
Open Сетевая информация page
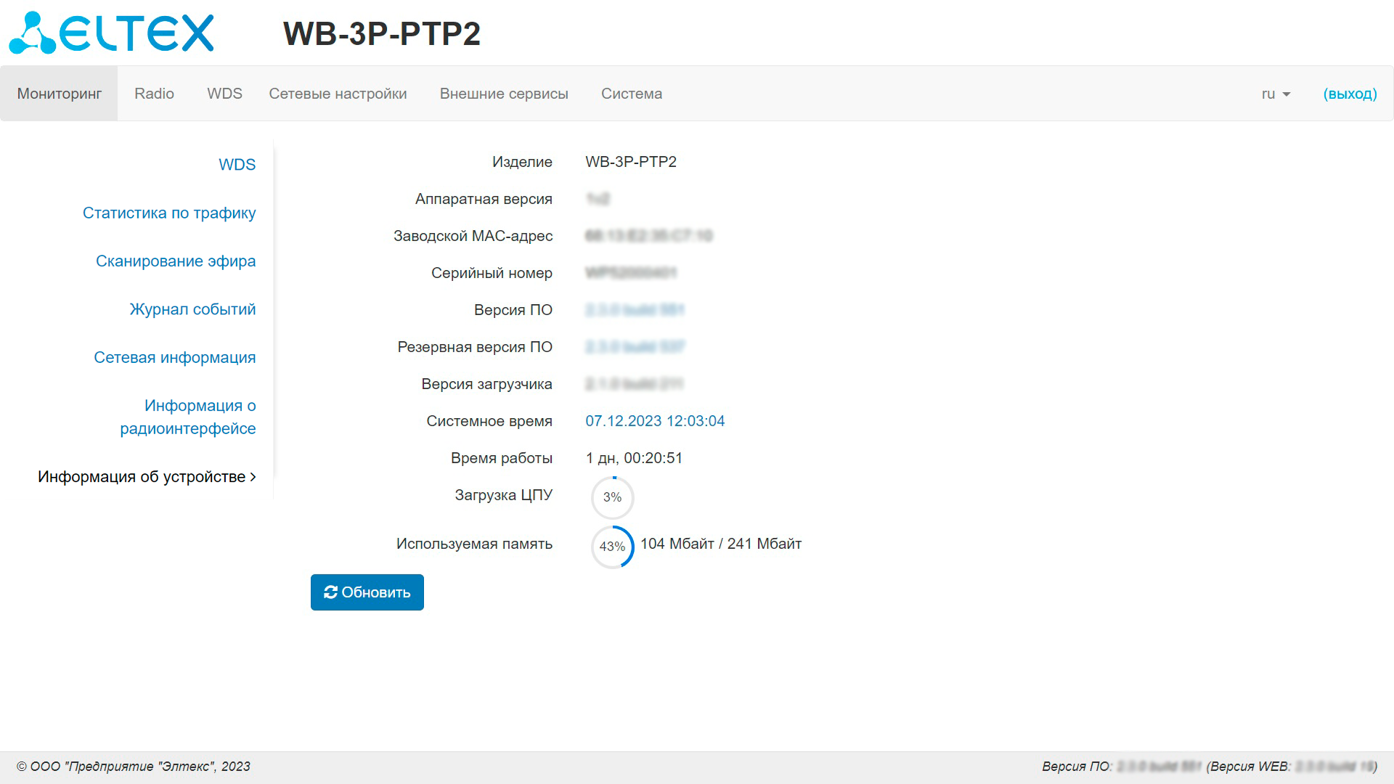click(x=174, y=358)
